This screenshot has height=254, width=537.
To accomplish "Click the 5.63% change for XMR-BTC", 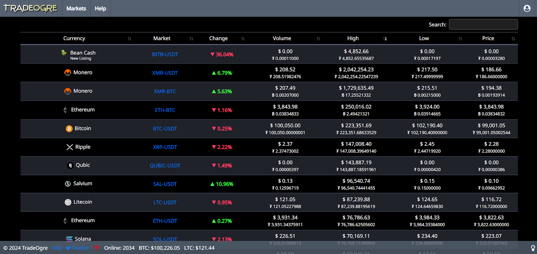I will coord(222,91).
